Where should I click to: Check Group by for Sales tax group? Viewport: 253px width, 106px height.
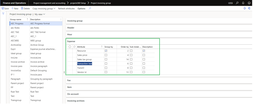click(x=106, y=59)
